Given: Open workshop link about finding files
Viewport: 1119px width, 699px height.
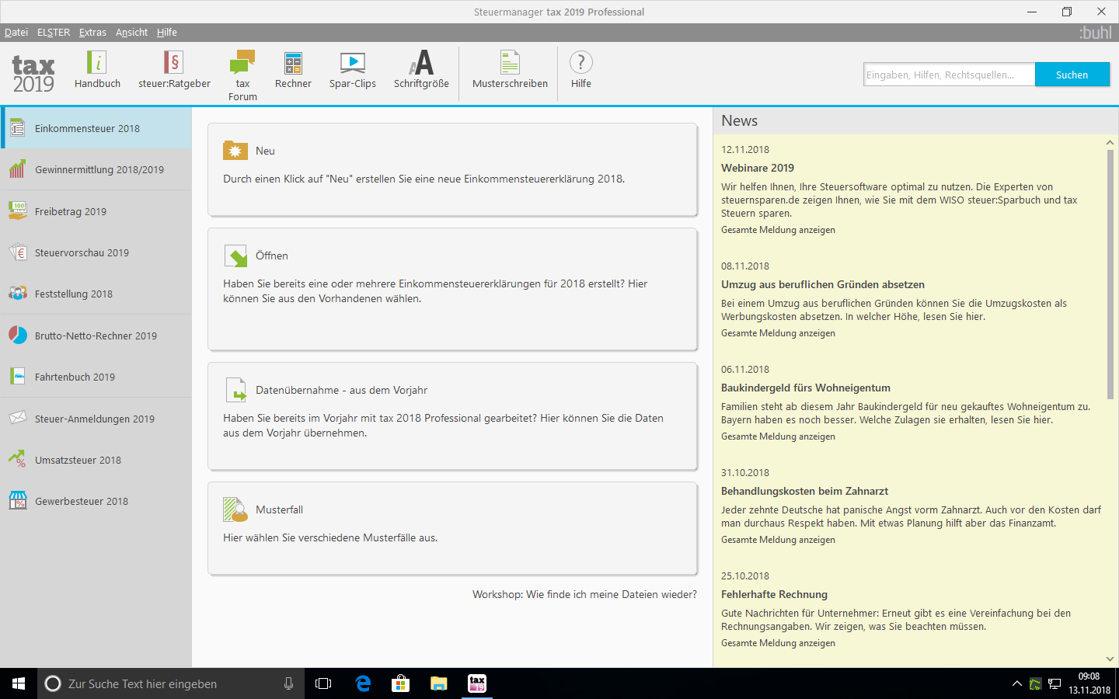Looking at the screenshot, I should pos(584,594).
